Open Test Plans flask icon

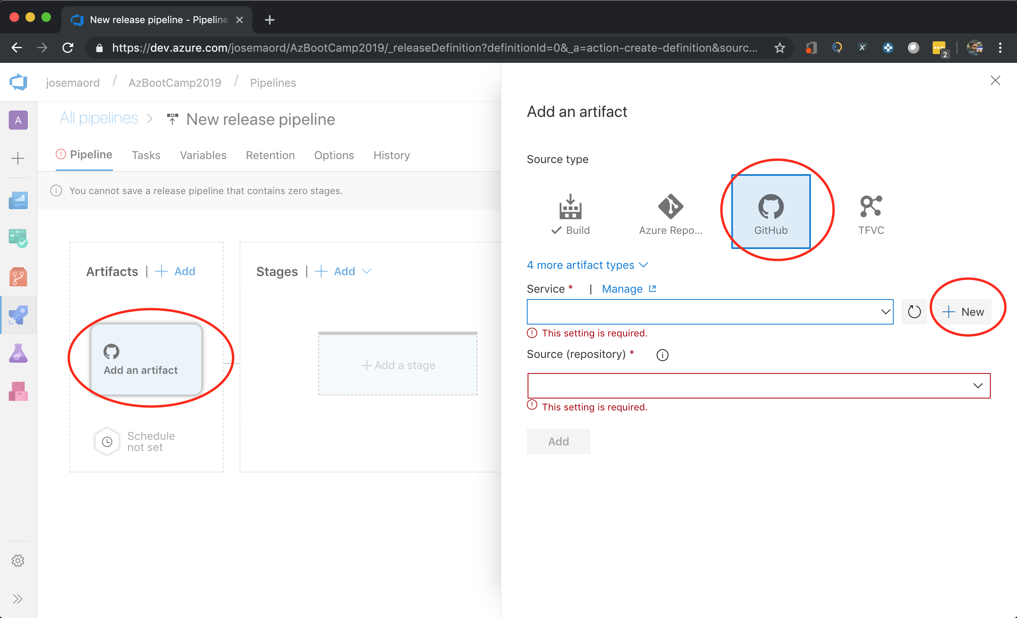(18, 353)
